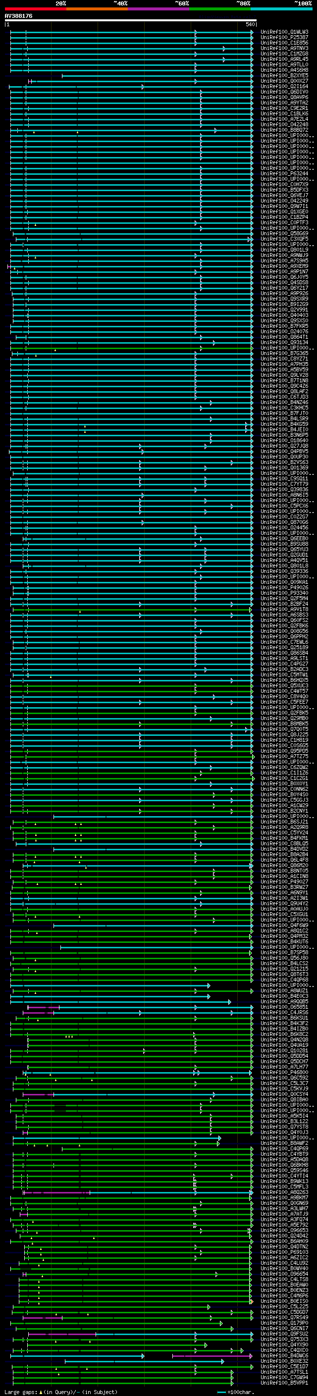Select the AV388176 query name
The height and width of the screenshot is (1396, 317).
click(18, 16)
